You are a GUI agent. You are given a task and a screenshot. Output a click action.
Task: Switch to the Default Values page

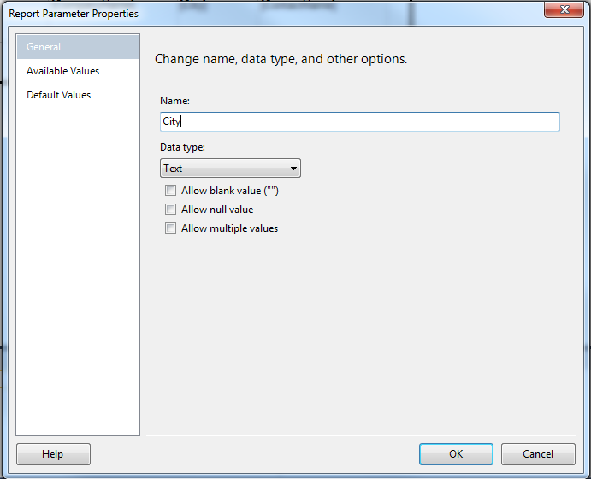58,95
